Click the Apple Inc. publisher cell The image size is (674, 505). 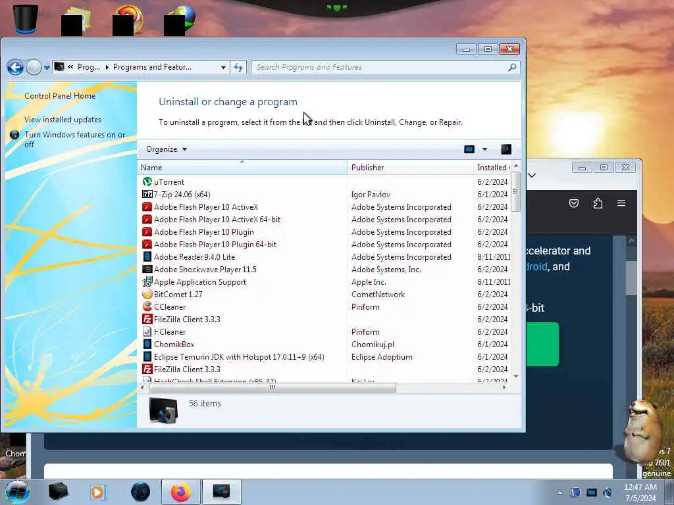point(369,281)
